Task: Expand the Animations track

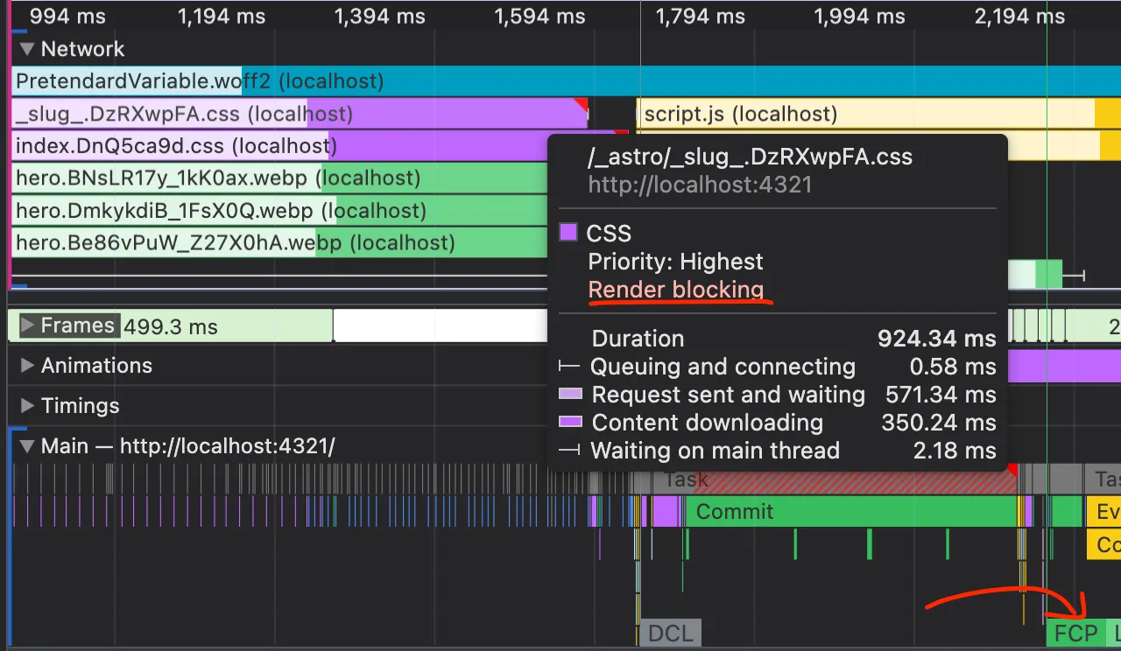Action: (x=27, y=366)
